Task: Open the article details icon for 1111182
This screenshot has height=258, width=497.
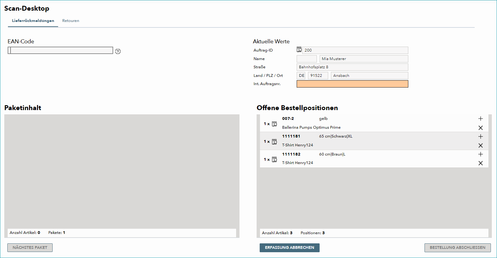Action: 274,159
